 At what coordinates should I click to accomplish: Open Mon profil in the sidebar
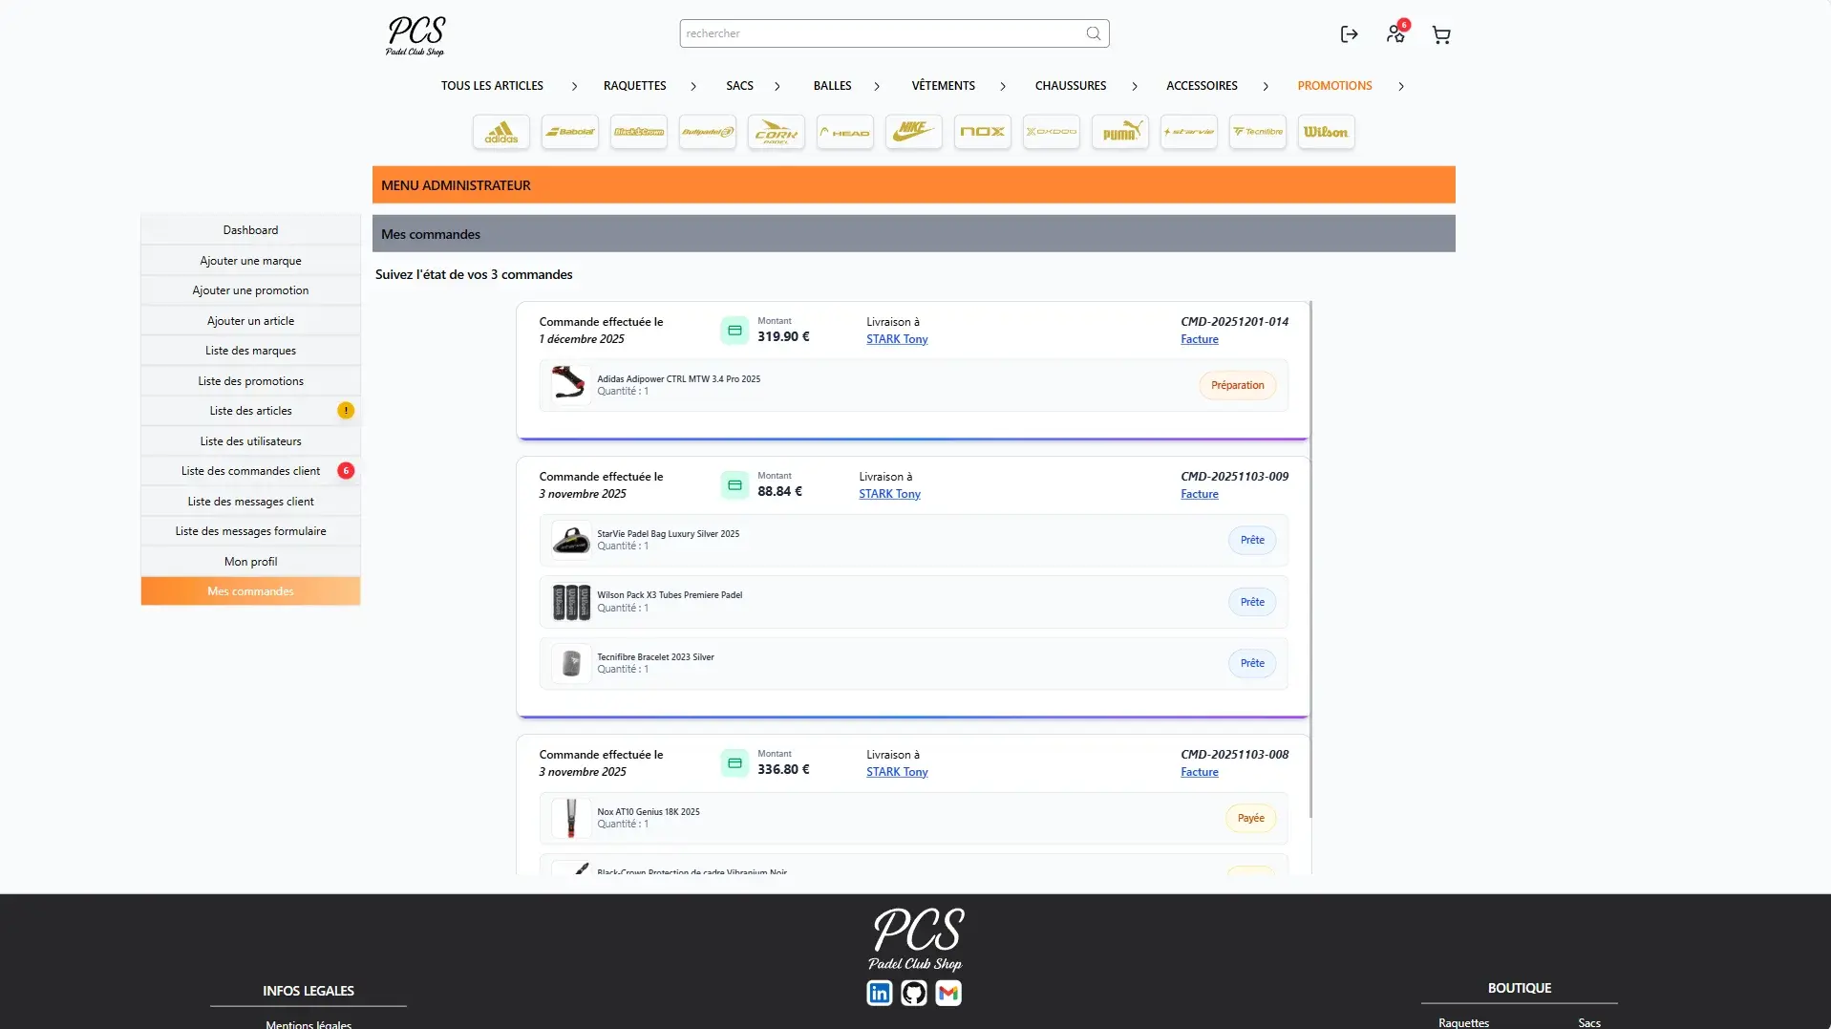pos(250,562)
